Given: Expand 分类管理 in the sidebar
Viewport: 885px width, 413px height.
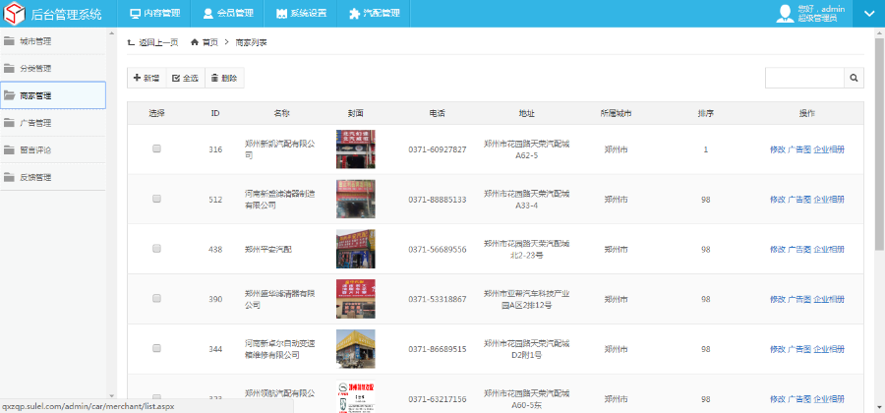Looking at the screenshot, I should coord(35,69).
